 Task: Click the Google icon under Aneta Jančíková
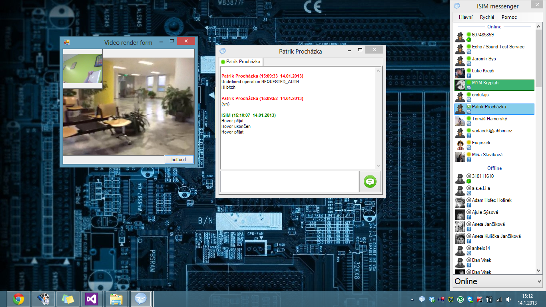469,229
